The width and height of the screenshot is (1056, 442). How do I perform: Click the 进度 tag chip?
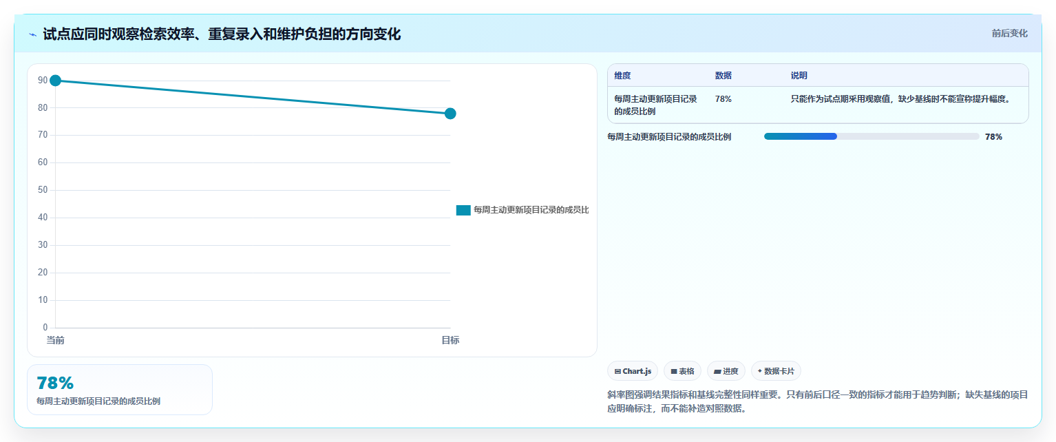[x=726, y=371]
